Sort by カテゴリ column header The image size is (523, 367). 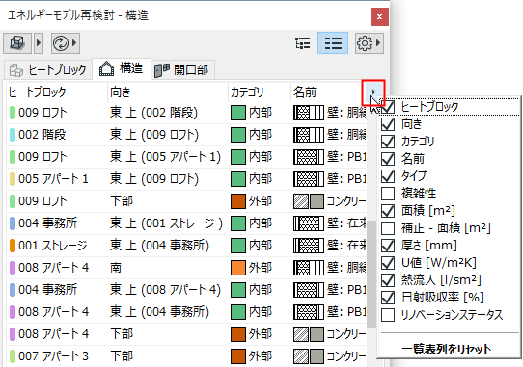pyautogui.click(x=260, y=92)
